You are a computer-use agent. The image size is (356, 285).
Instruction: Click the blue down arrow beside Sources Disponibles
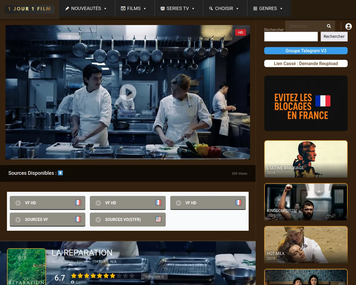(x=60, y=173)
